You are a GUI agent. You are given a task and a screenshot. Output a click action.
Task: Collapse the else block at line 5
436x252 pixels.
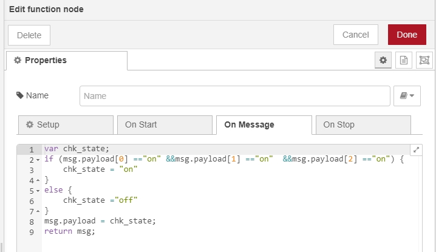click(38, 191)
